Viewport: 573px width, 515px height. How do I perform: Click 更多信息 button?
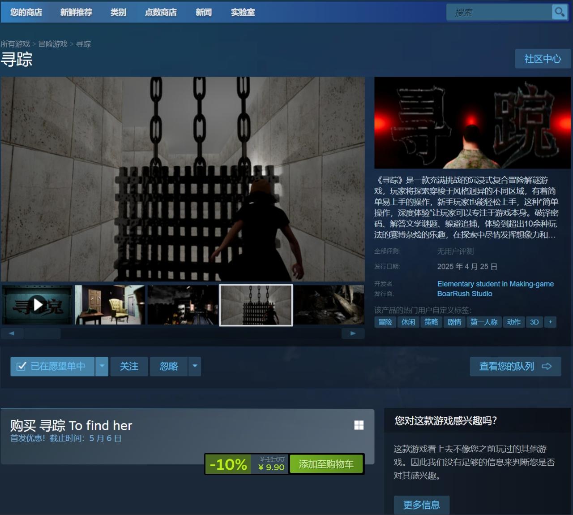[x=421, y=505]
